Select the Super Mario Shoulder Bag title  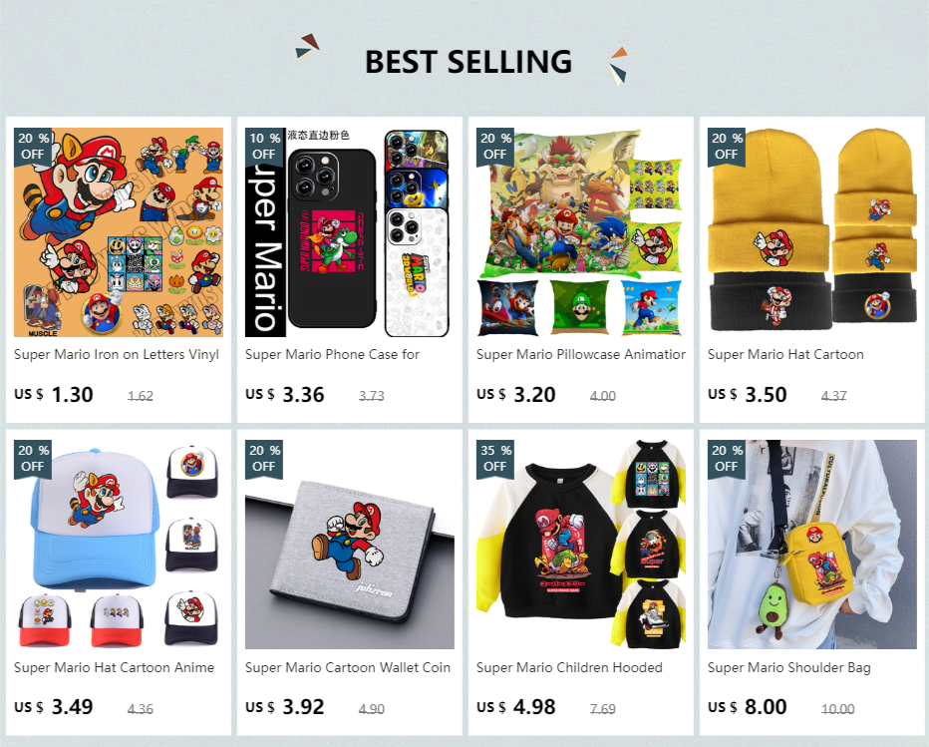tap(789, 667)
